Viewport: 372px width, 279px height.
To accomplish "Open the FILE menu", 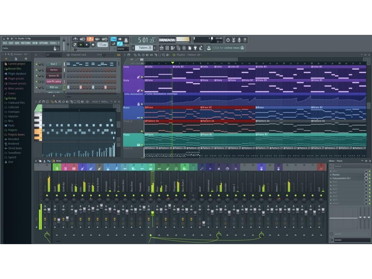I will 5,43.
